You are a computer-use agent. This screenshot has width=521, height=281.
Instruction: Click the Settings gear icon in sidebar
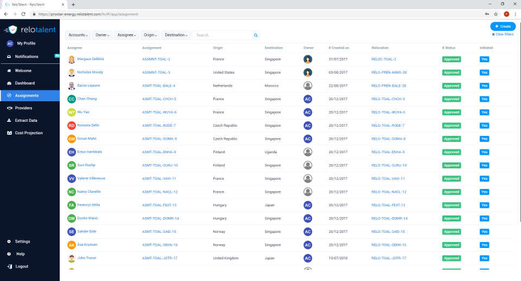(x=9, y=241)
